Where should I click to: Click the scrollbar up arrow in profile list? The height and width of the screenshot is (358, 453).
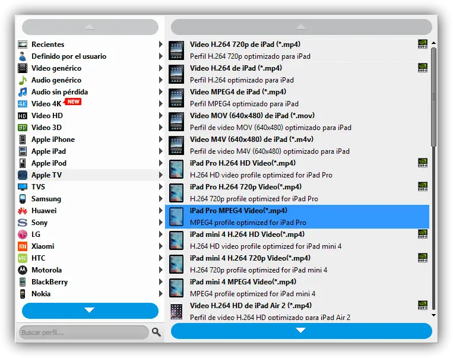click(x=433, y=43)
